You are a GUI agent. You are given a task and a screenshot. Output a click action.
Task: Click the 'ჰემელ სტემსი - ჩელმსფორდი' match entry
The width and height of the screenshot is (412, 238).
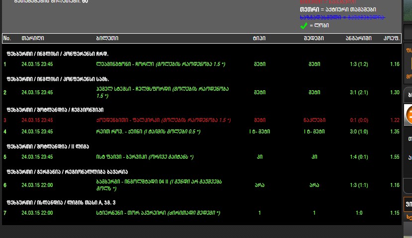click(x=163, y=93)
